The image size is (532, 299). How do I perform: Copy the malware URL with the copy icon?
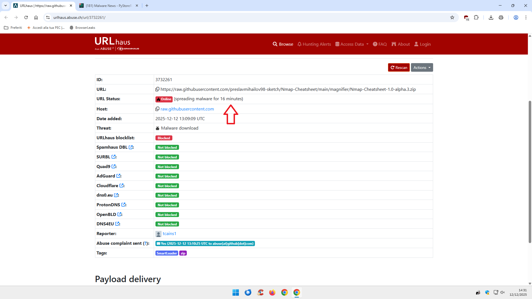[x=157, y=89]
